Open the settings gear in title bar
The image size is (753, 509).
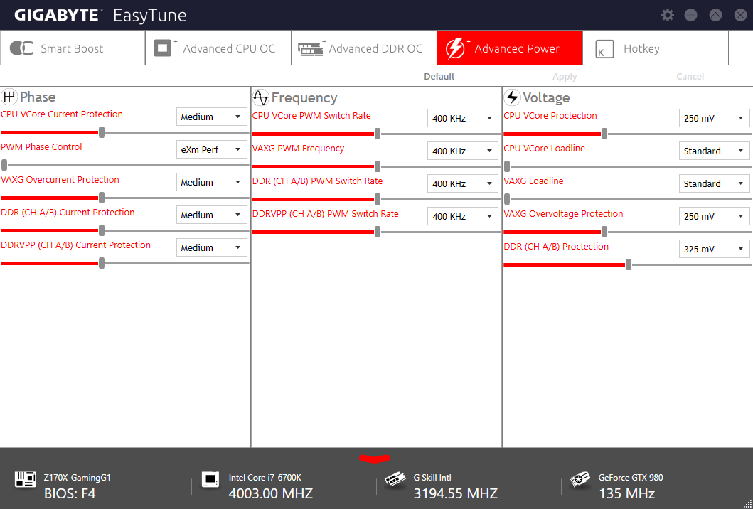click(x=668, y=15)
